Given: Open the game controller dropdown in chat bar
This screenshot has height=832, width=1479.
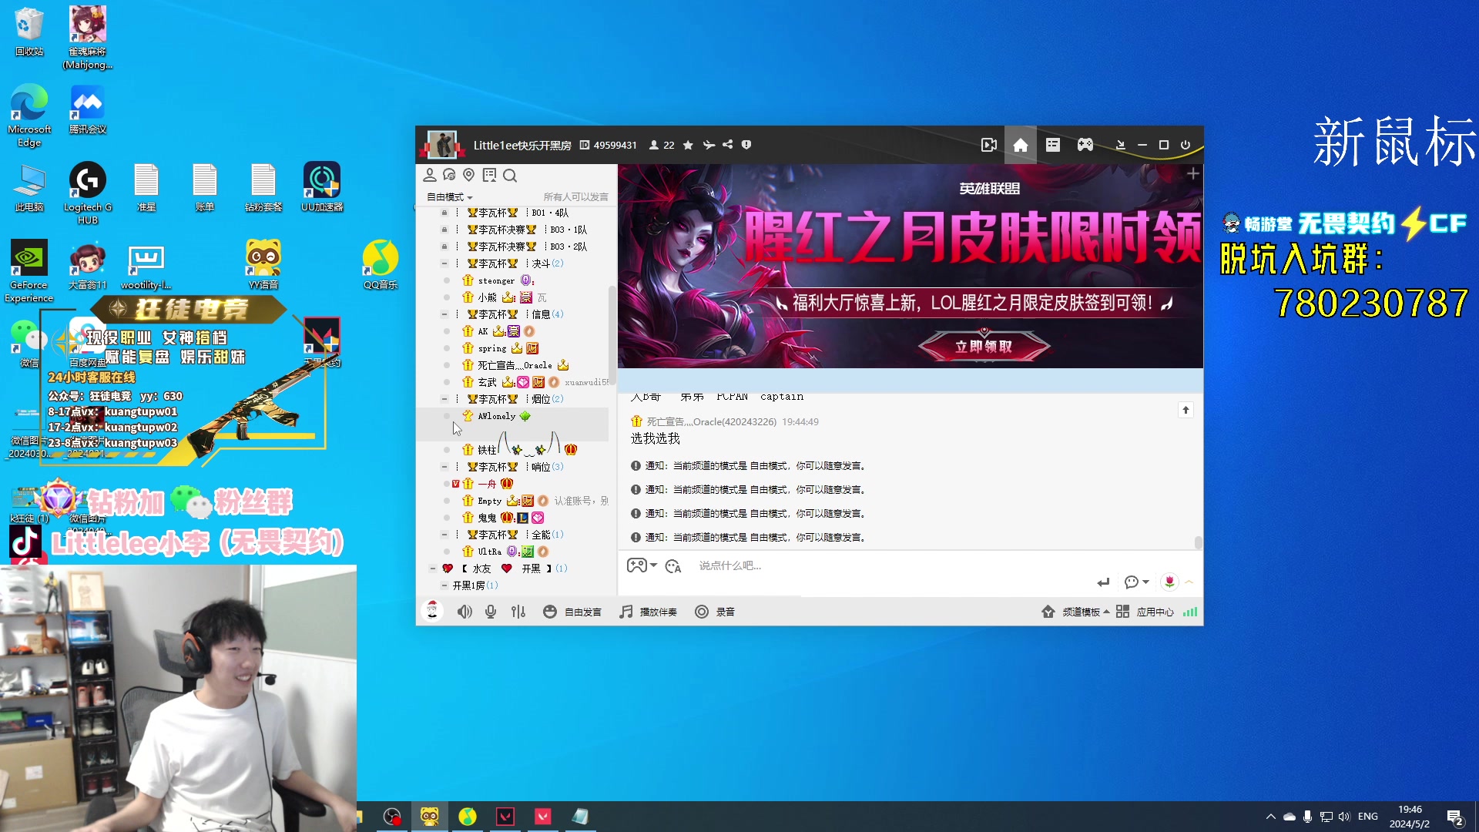Looking at the screenshot, I should (x=642, y=565).
